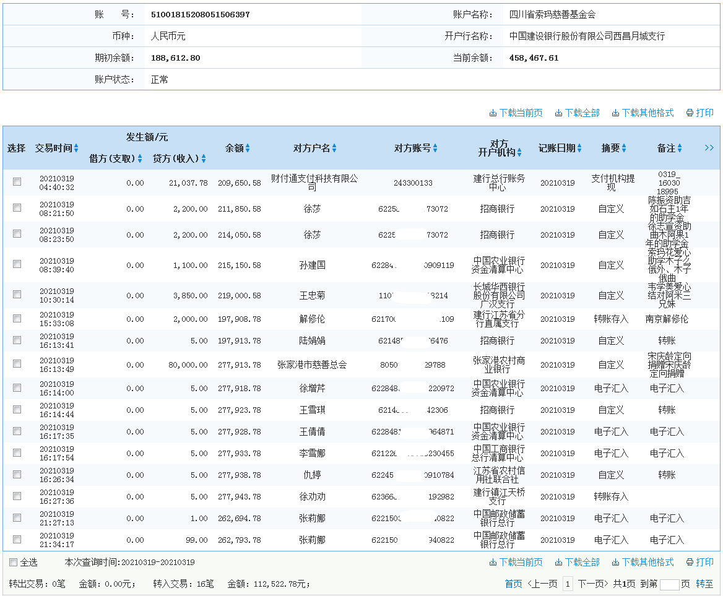Expand hidden columns with the >> control
This screenshot has height=596, width=723.
pyautogui.click(x=709, y=148)
